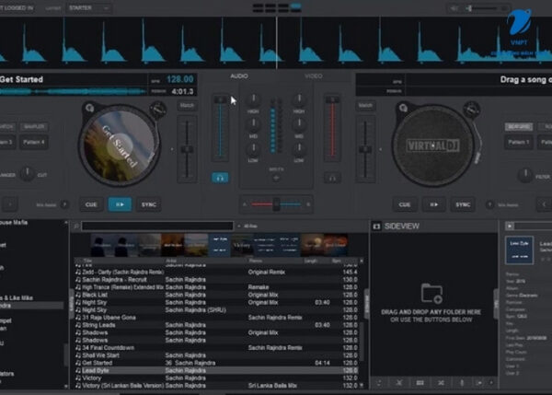Click the VirtualDJ empty right platter

(432, 145)
